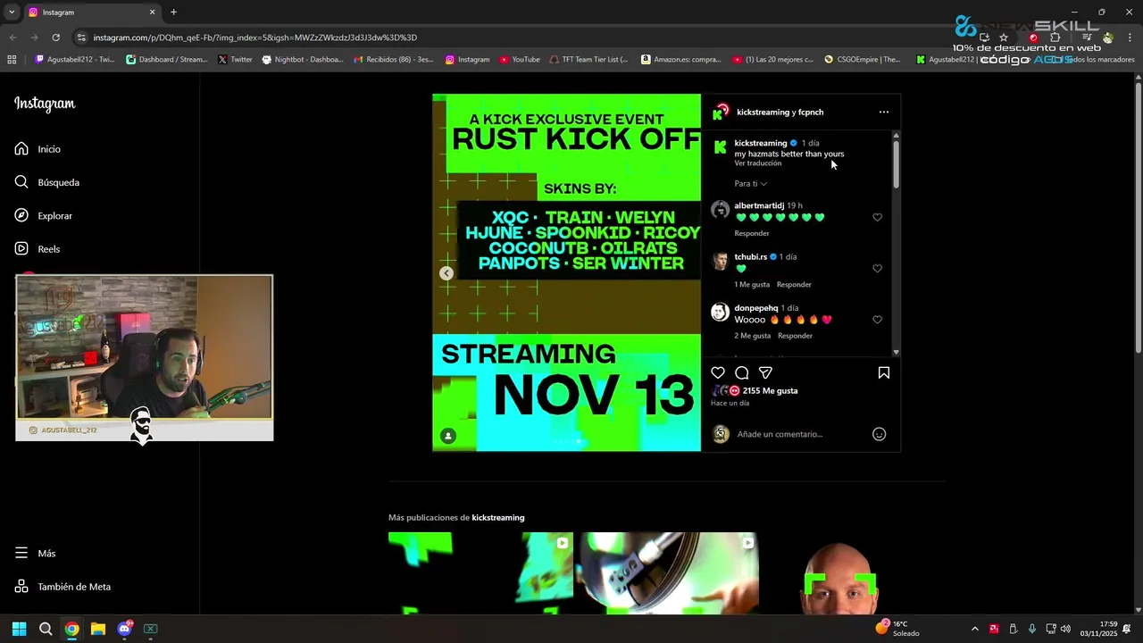The height and width of the screenshot is (643, 1143).
Task: Open taskbar clock and date
Action: (x=1099, y=629)
